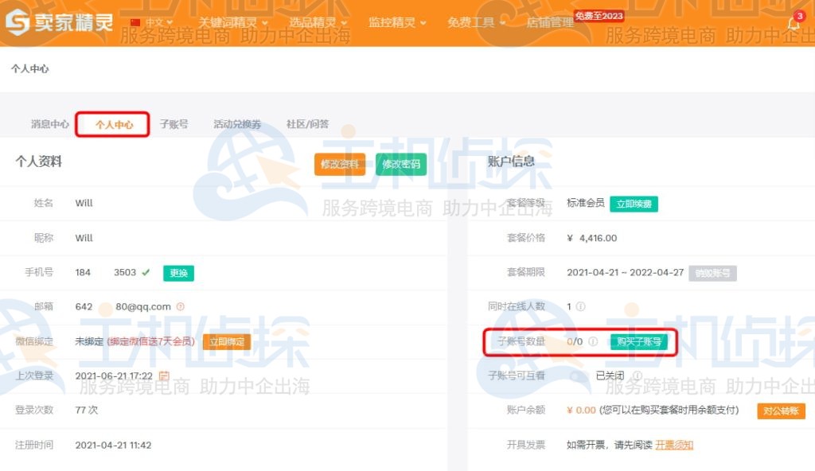
Task: Open the 开票须知 link
Action: pos(673,444)
